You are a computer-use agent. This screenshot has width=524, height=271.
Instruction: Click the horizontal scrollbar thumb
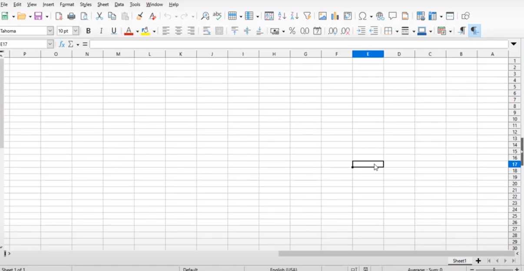pyautogui.click(x=396, y=253)
